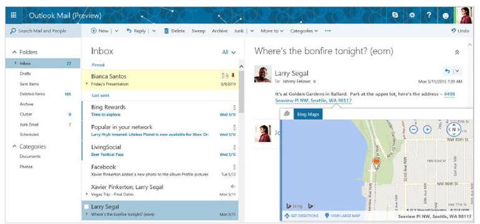Click the smiley feedback icon
Viewport: 480px width, 224px height.
tap(446, 16)
